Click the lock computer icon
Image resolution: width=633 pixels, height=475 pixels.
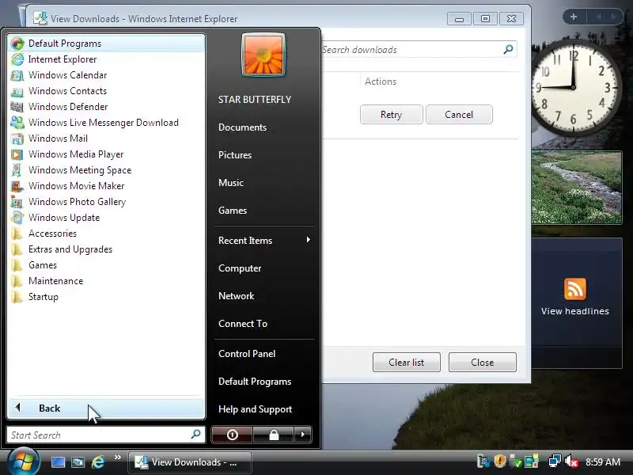274,435
